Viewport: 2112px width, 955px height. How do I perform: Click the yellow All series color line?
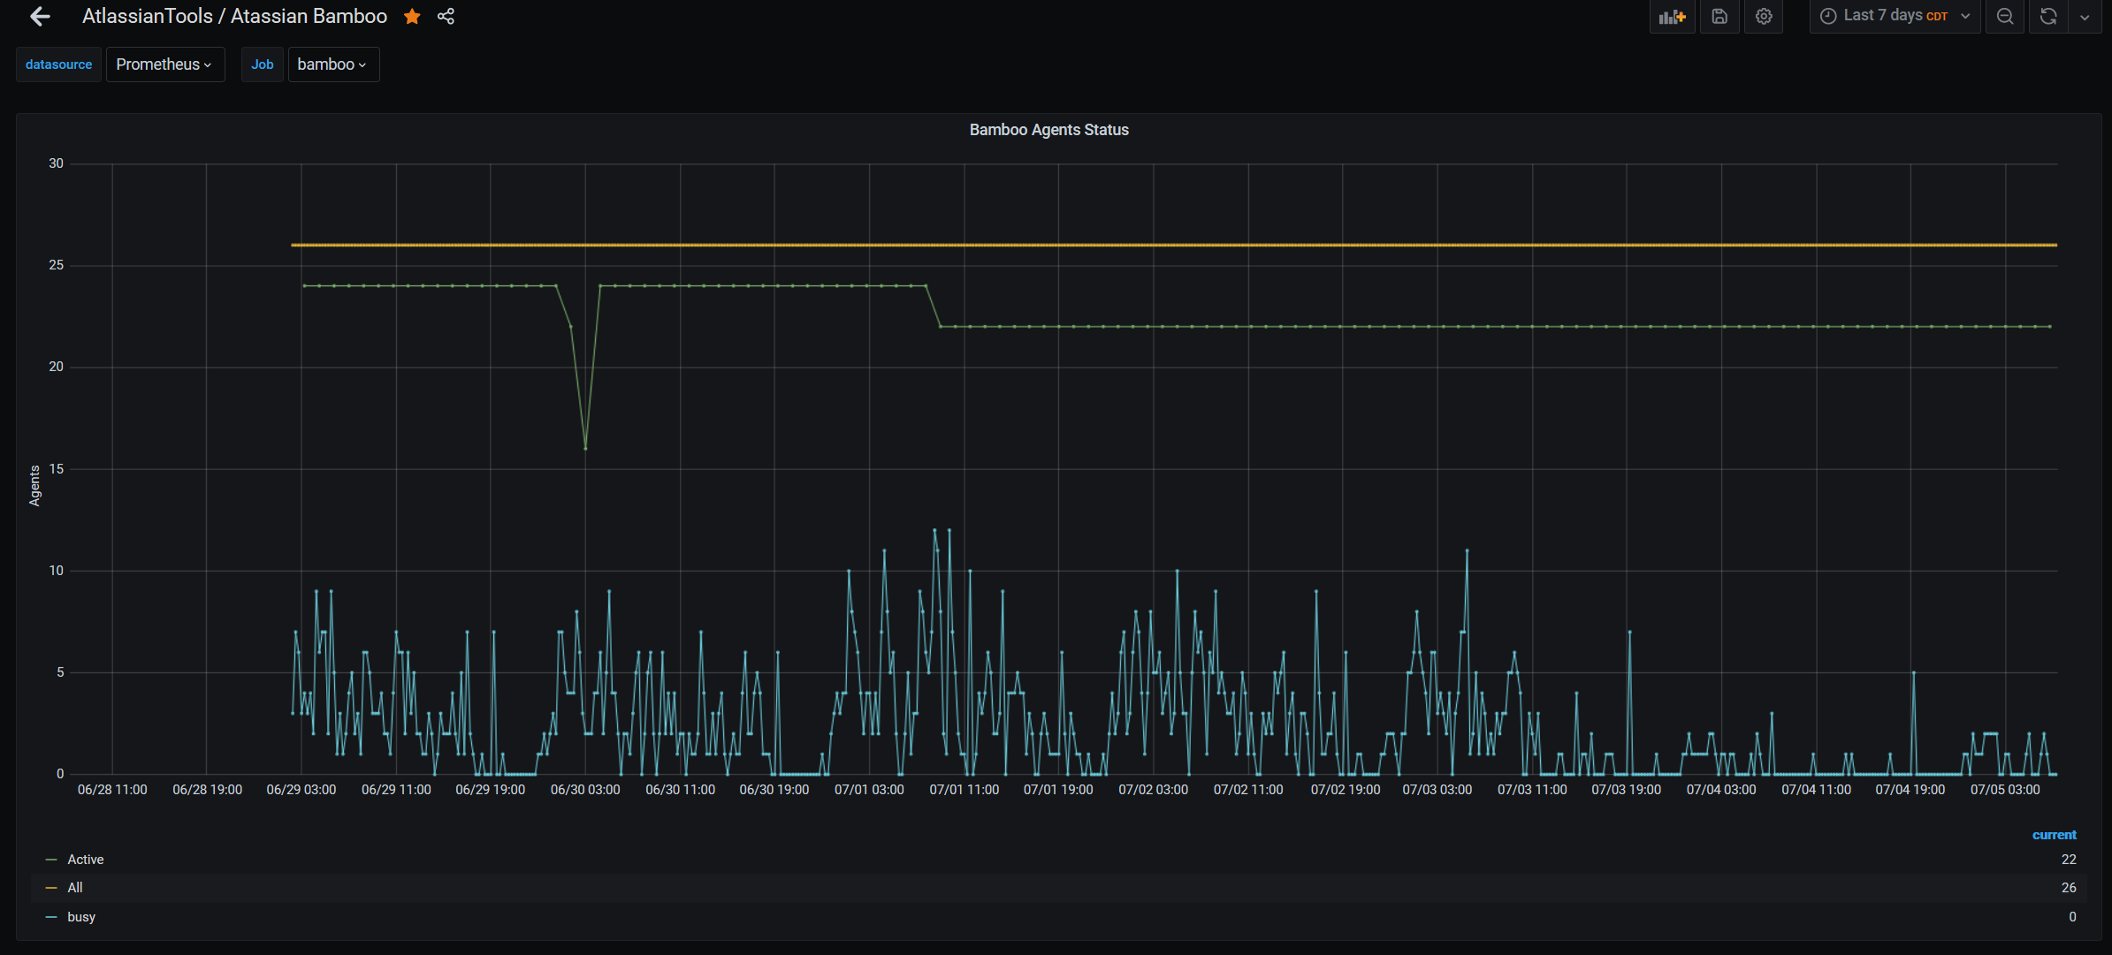pyautogui.click(x=51, y=888)
